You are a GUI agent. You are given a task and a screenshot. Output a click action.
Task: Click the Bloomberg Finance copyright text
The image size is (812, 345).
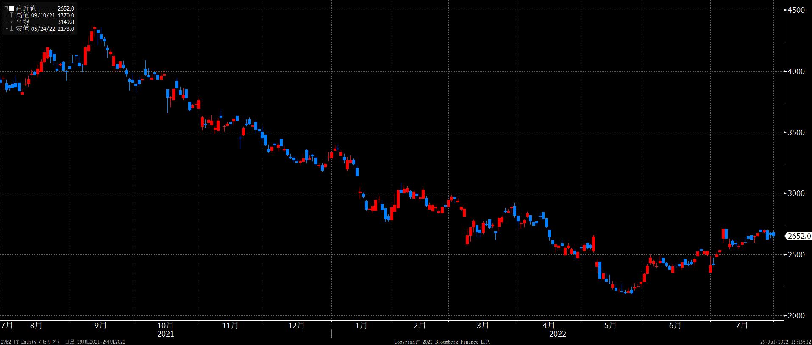point(442,342)
